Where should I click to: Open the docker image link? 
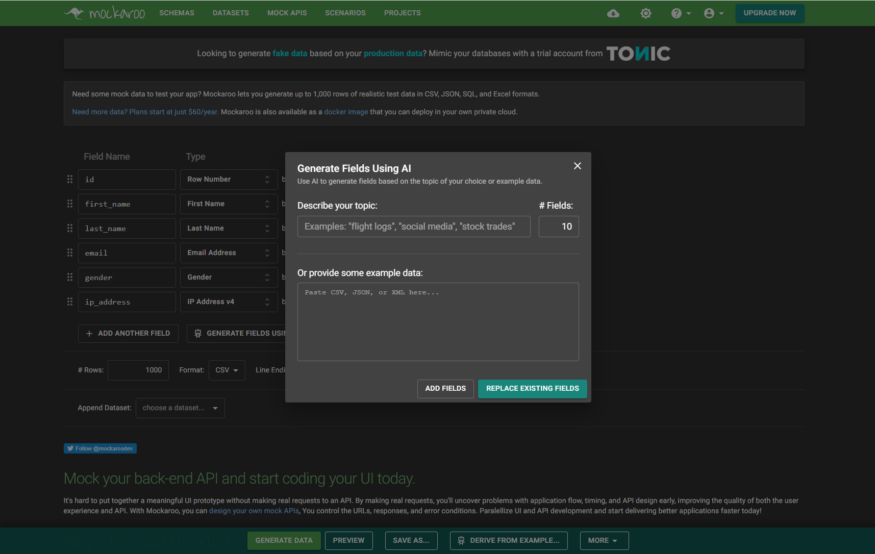(346, 112)
